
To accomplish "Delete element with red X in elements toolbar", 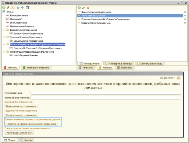I will coord(12,7).
